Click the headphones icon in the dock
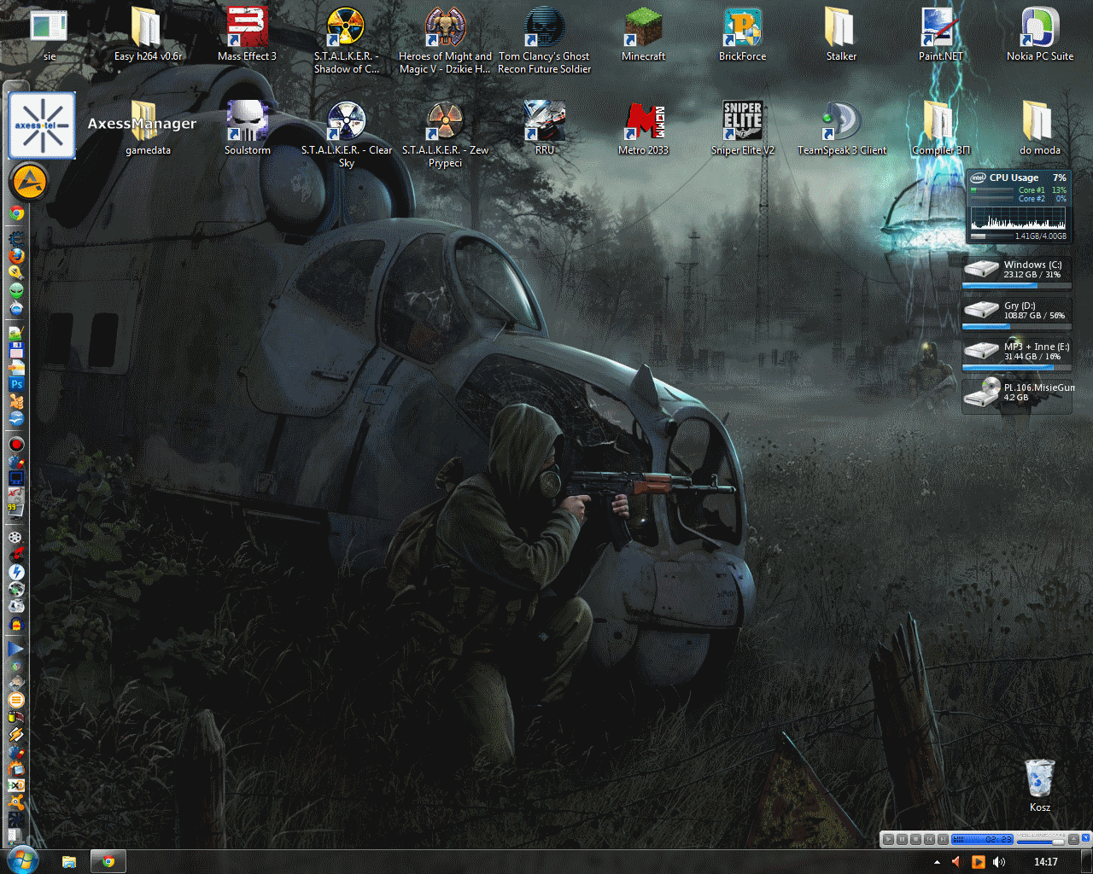1093x874 pixels. coord(15,625)
